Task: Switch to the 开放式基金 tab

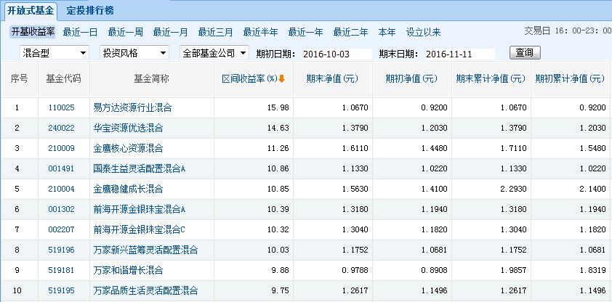Action: point(30,10)
